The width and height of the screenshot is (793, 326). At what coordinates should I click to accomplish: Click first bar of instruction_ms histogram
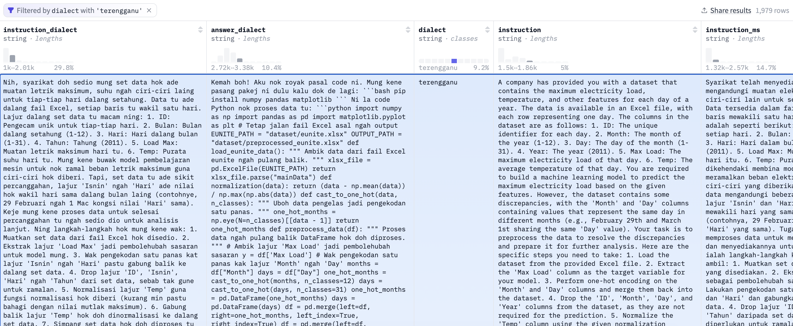[x=709, y=55]
